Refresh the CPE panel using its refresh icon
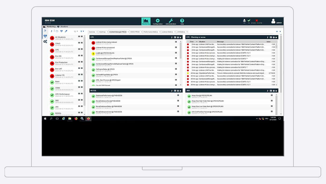The height and width of the screenshot is (184, 326). pos(172,37)
